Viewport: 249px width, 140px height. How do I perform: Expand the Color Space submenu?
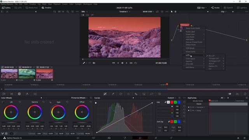point(194,59)
